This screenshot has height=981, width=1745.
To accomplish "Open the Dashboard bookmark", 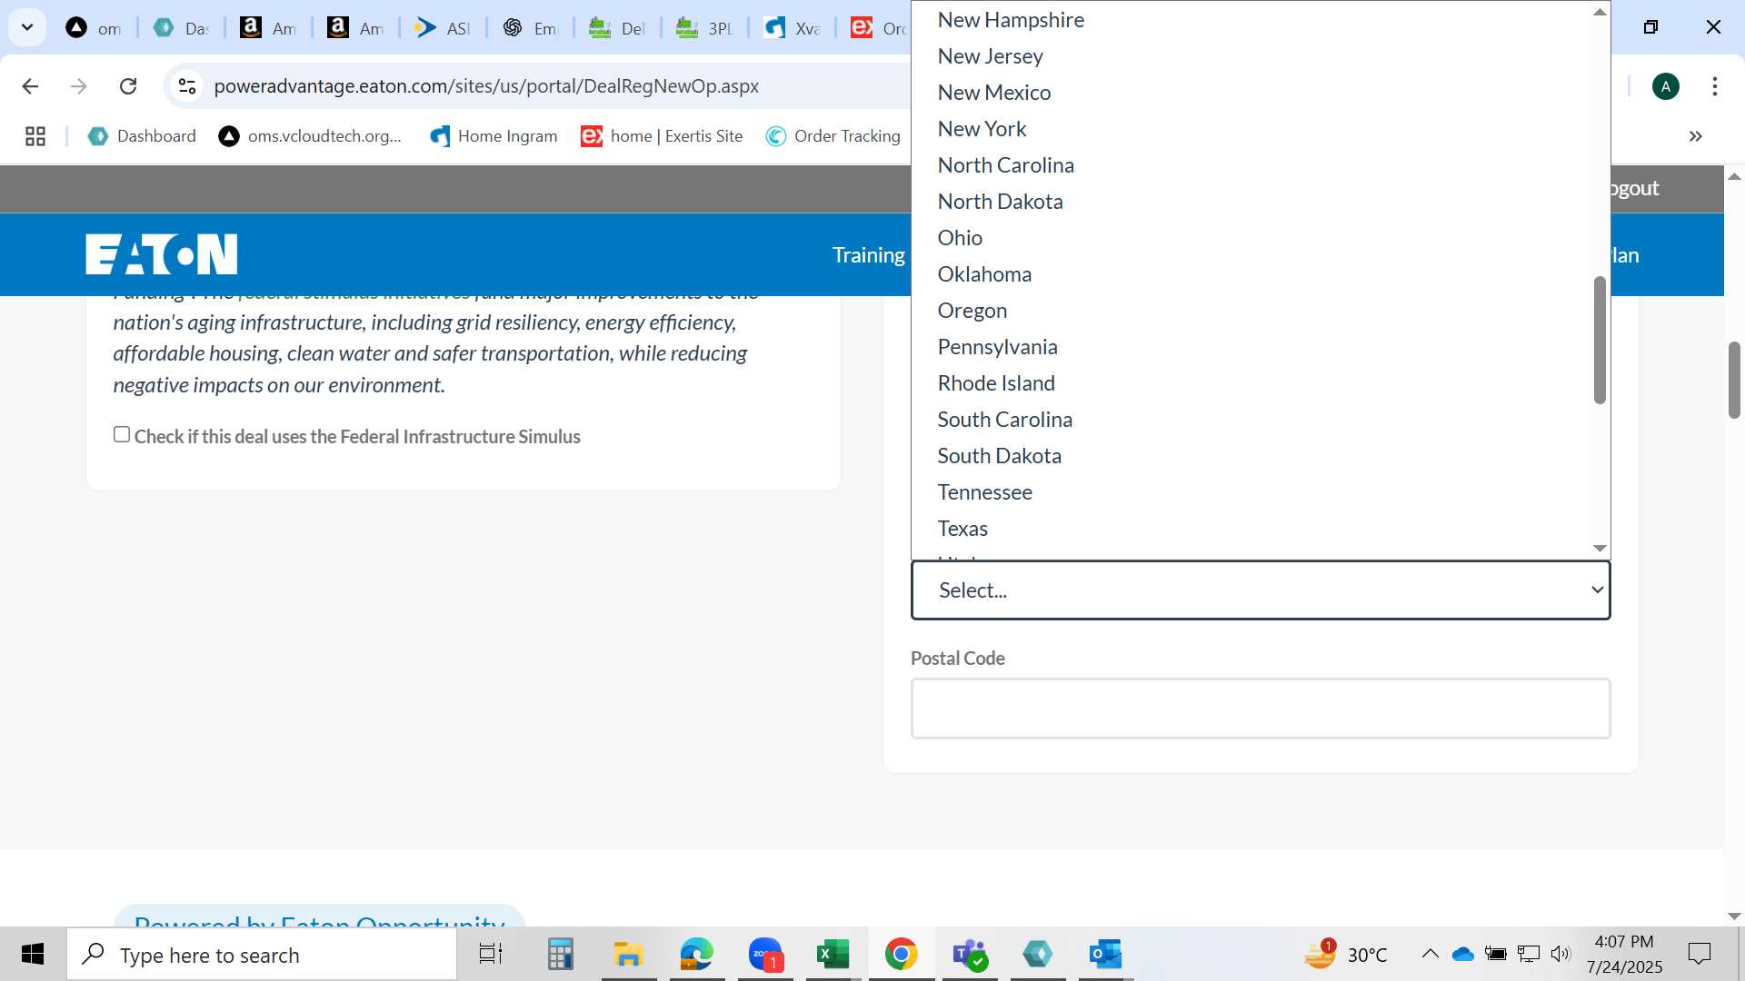I will pos(142,136).
